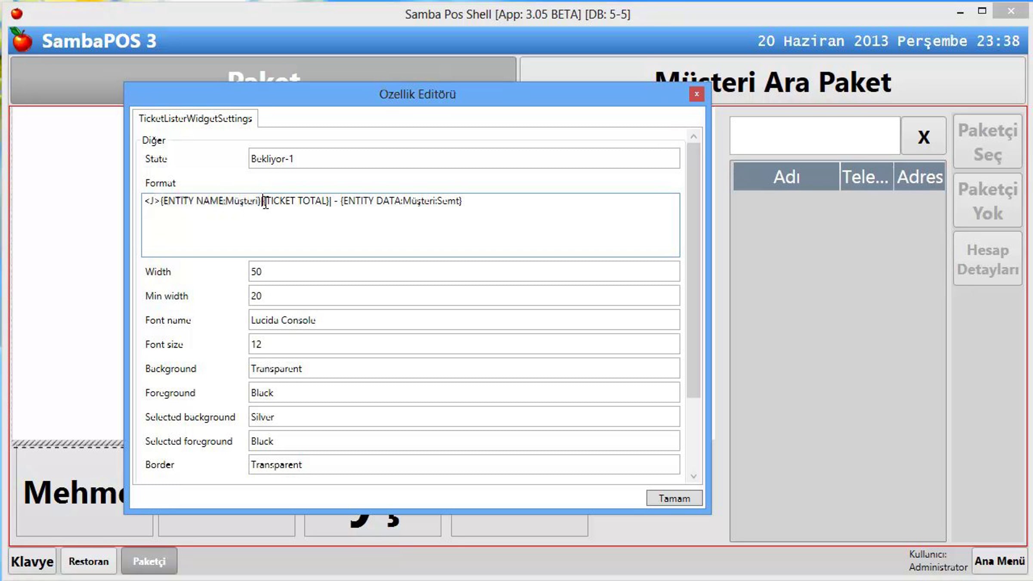Click the Font name field Lucida Console

[464, 320]
